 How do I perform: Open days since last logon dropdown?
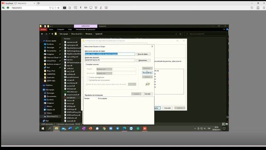pyautogui.click(x=132, y=84)
